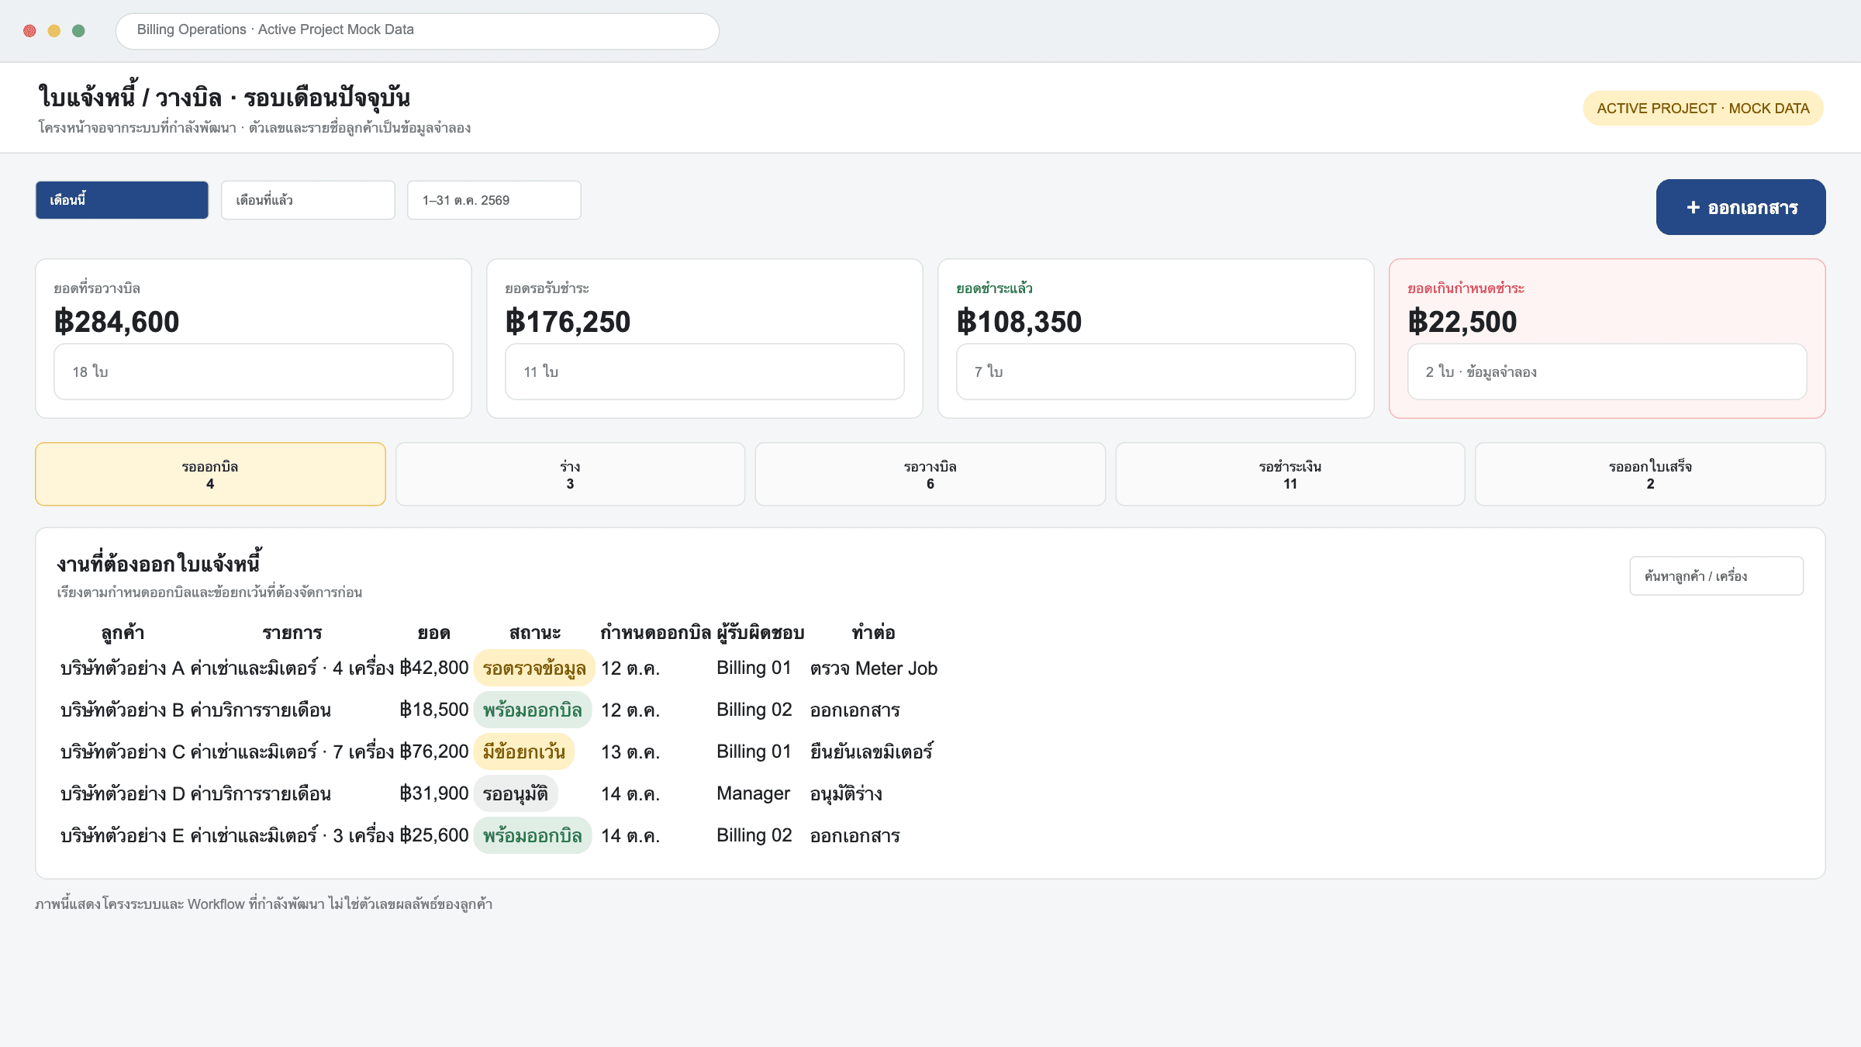Click the มีข้อยกเว้น status badge
This screenshot has width=1861, height=1047.
pyautogui.click(x=524, y=752)
